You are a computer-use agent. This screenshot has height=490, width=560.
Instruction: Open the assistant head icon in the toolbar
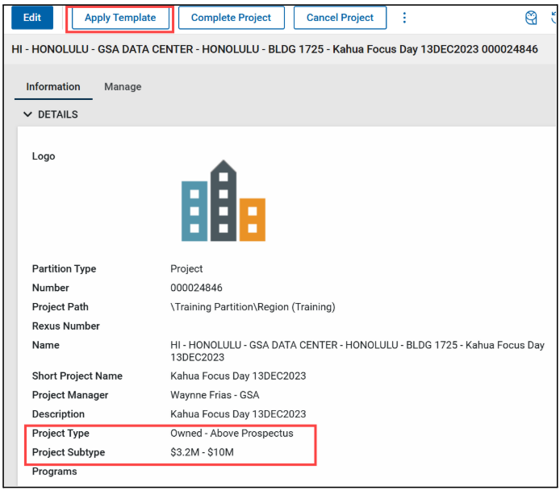[x=531, y=18]
